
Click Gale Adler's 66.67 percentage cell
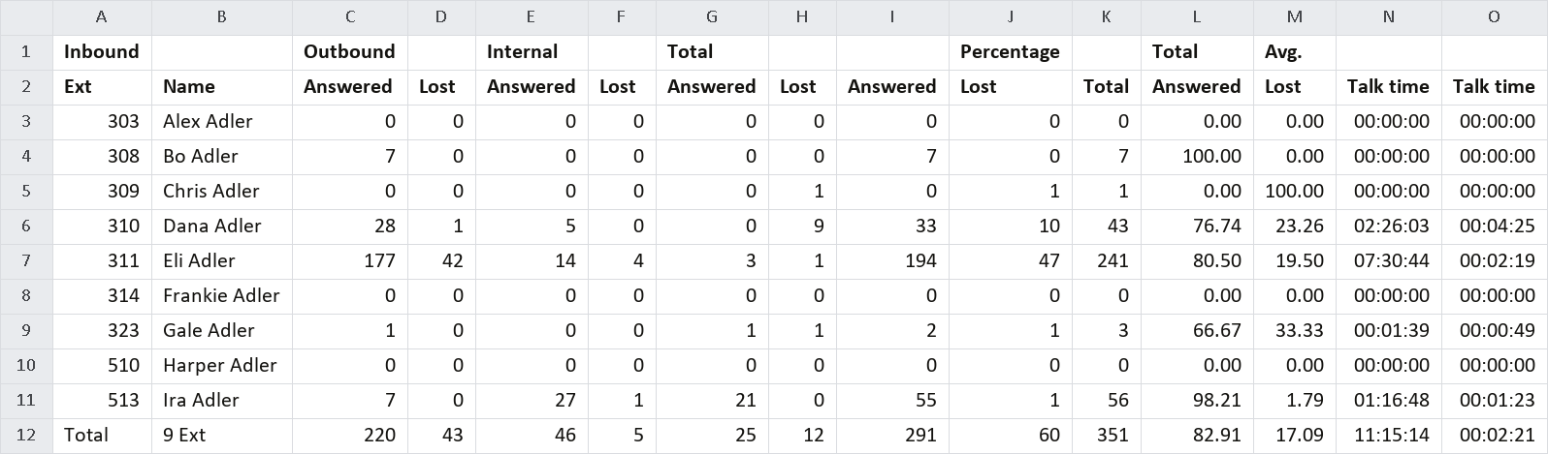1197,331
